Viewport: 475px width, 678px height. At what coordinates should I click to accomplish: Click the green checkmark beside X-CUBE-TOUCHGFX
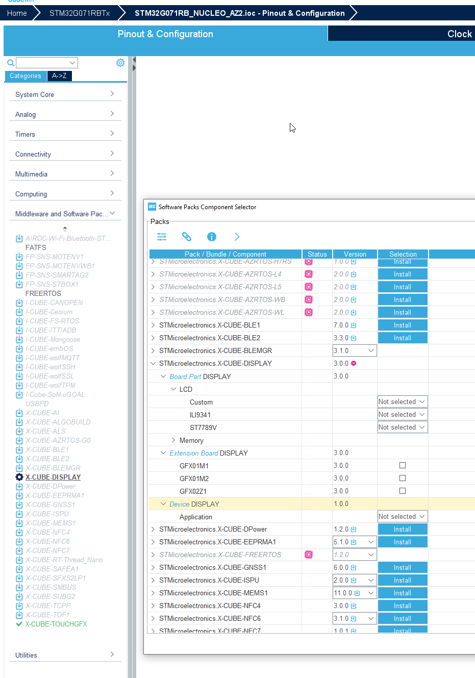(19, 623)
